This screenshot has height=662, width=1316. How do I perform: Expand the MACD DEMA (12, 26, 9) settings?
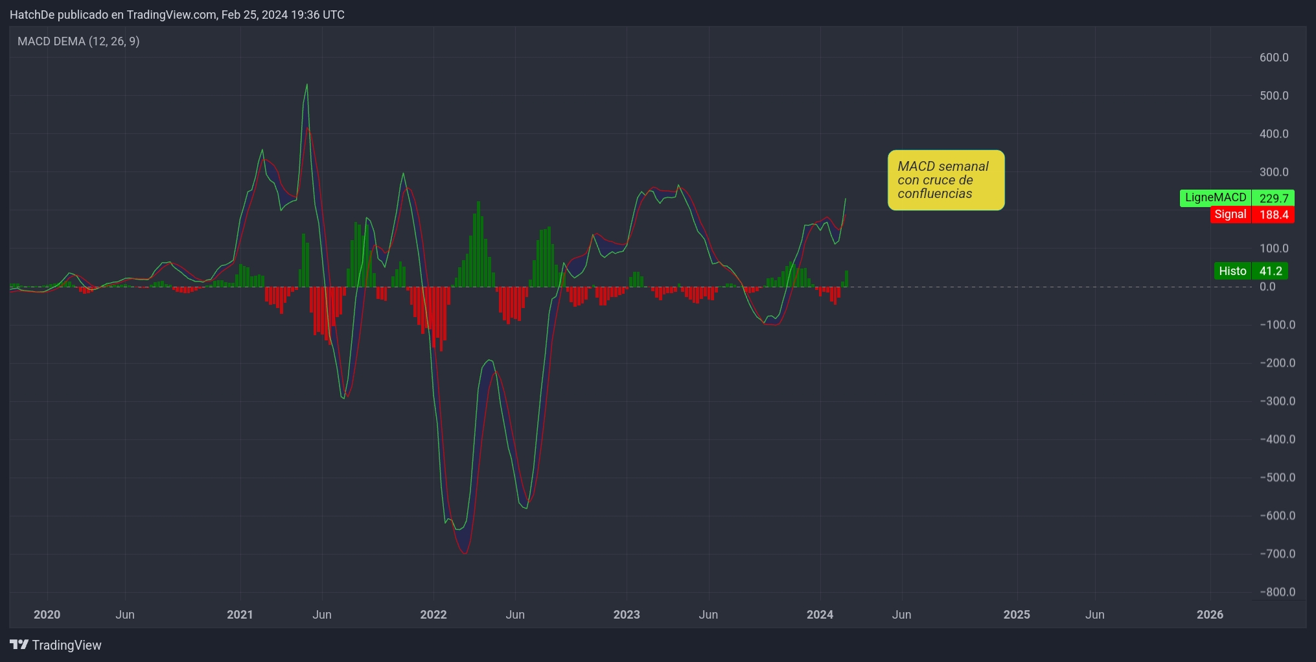point(78,41)
